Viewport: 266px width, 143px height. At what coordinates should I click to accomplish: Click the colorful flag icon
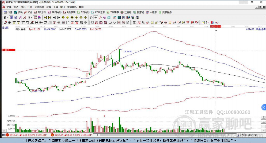[x=40, y=17]
